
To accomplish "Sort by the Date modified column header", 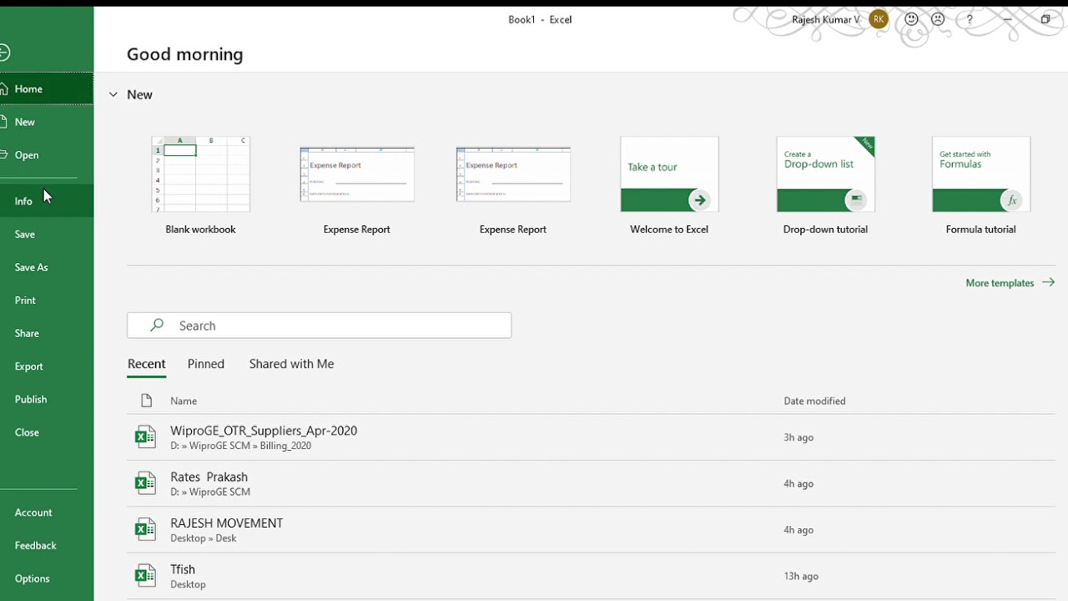I will (x=814, y=401).
